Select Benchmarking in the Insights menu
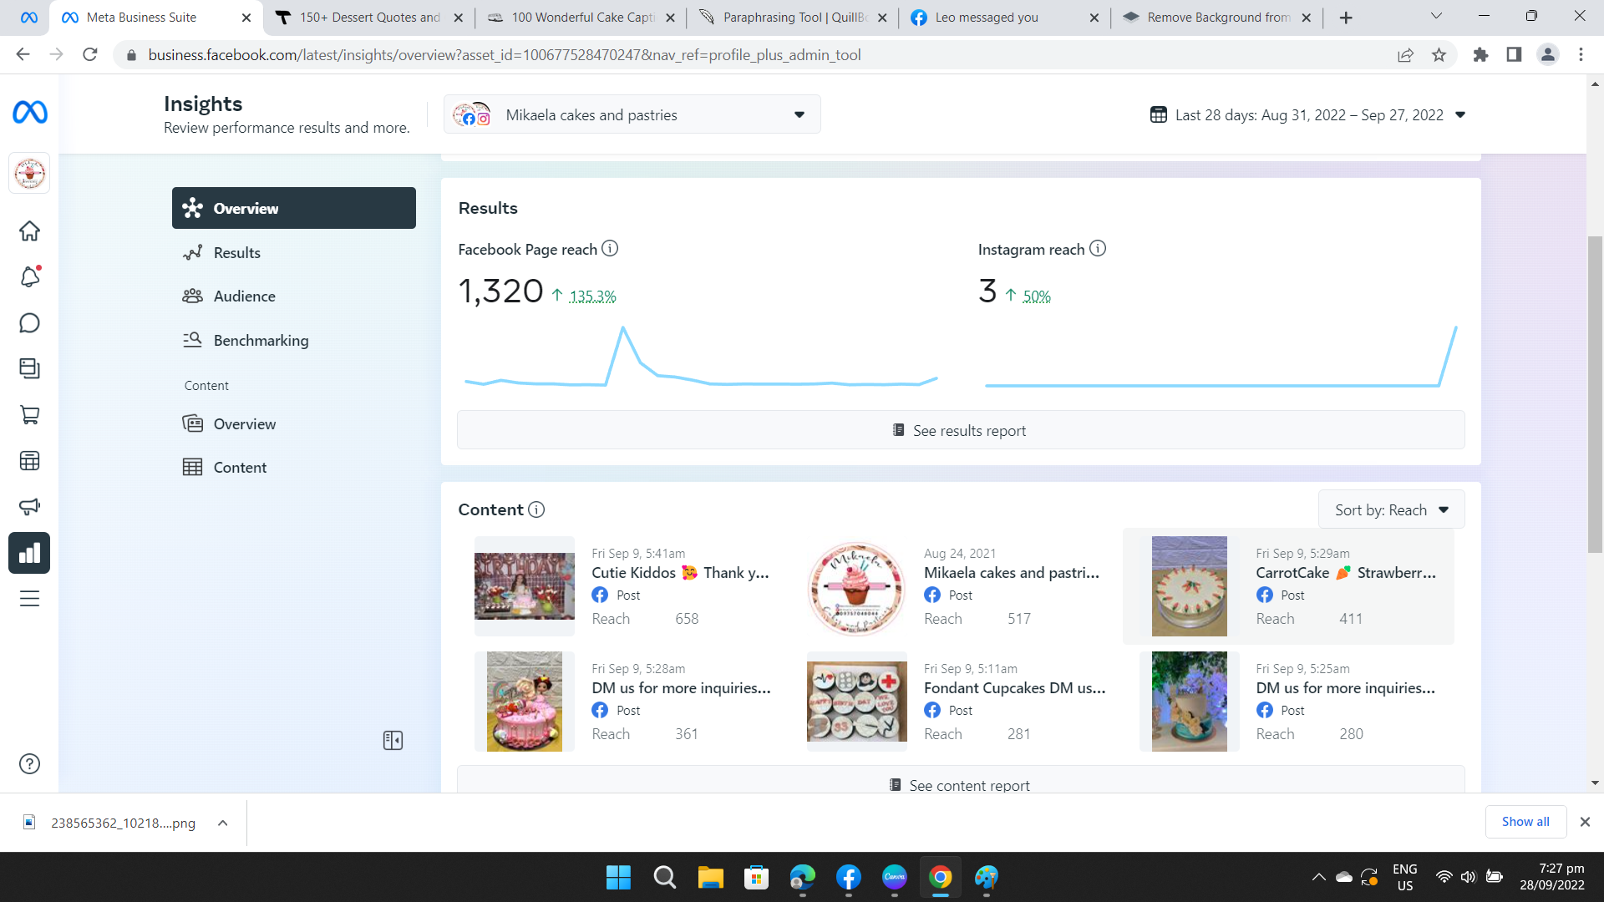The width and height of the screenshot is (1604, 902). coord(261,341)
